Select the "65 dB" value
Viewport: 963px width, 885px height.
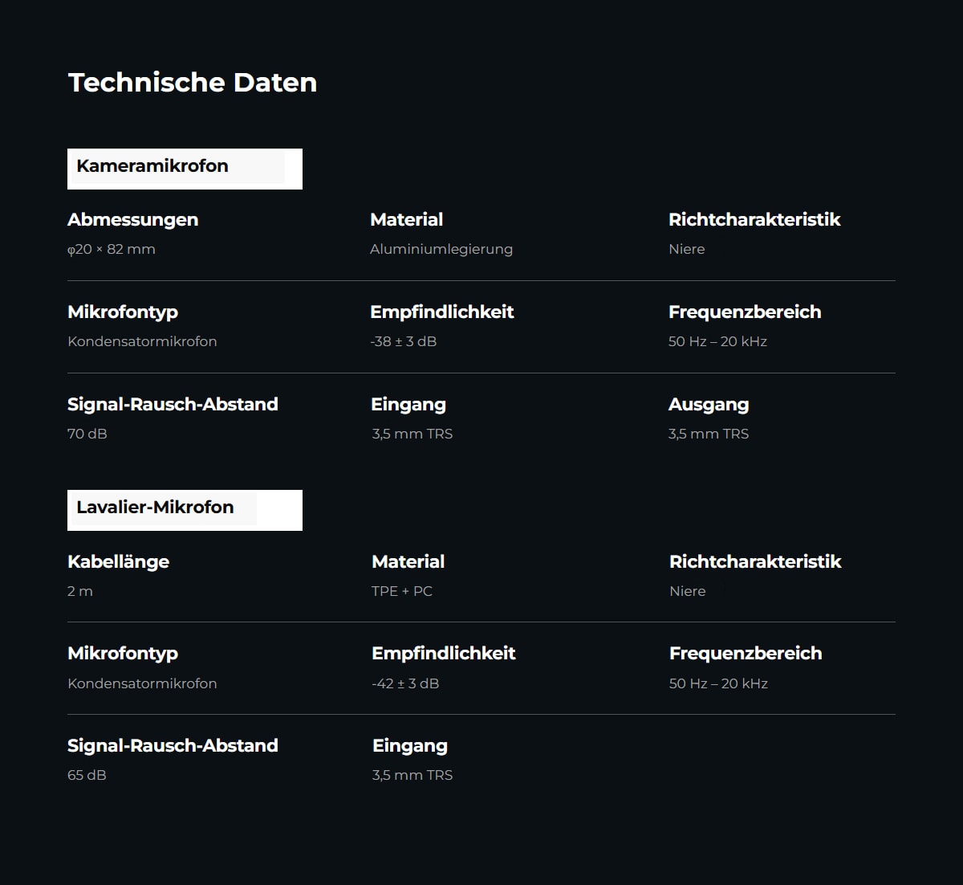(87, 775)
